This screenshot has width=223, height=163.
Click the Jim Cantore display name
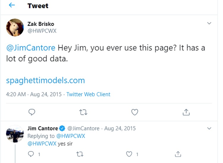43,128
